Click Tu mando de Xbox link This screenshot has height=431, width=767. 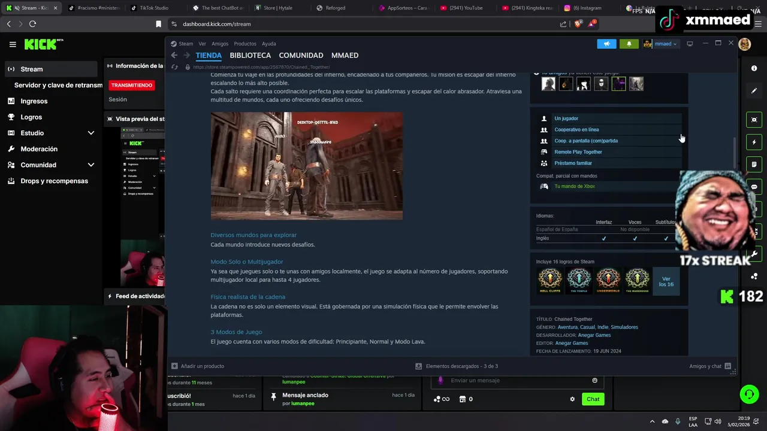(x=575, y=186)
